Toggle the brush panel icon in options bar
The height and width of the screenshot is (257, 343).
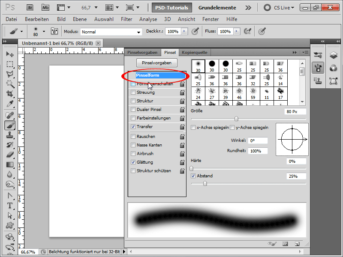(54, 31)
